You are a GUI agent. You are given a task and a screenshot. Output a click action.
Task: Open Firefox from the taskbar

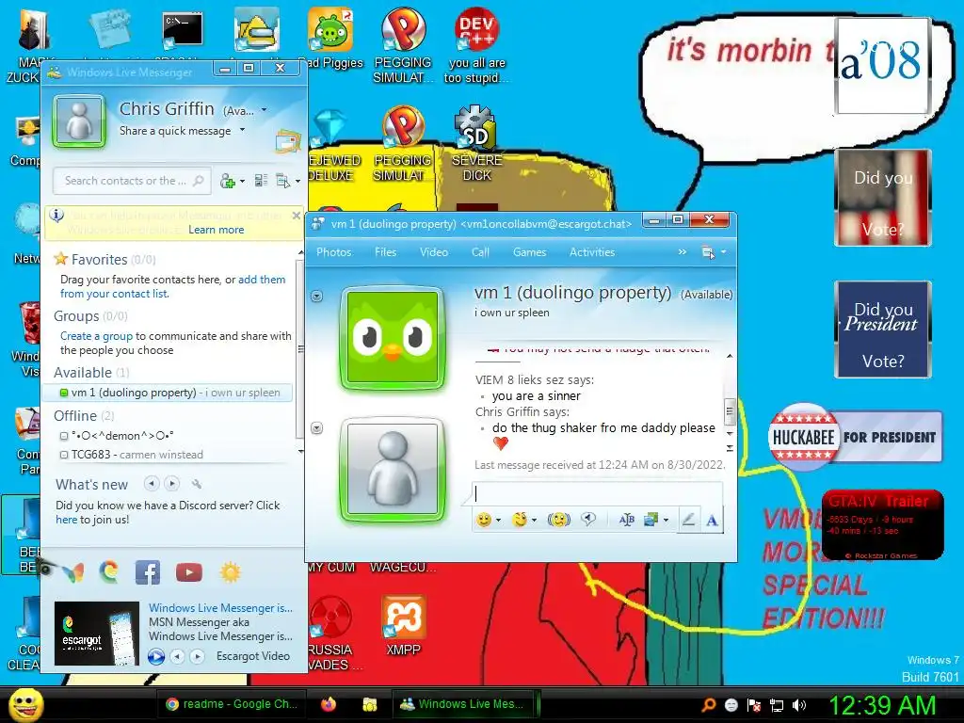click(329, 704)
